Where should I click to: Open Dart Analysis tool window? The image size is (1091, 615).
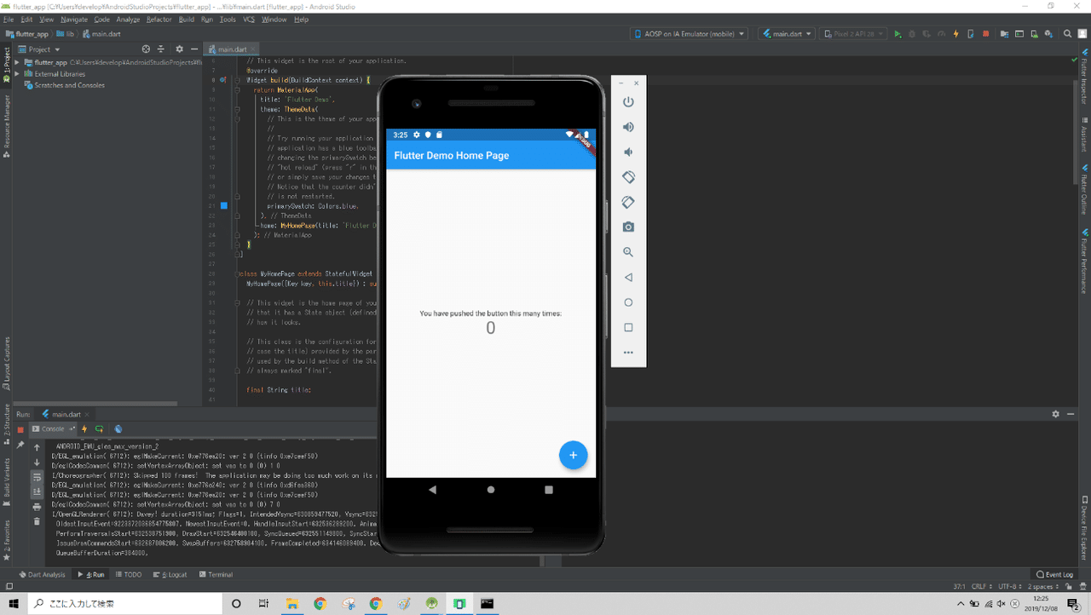(x=42, y=575)
